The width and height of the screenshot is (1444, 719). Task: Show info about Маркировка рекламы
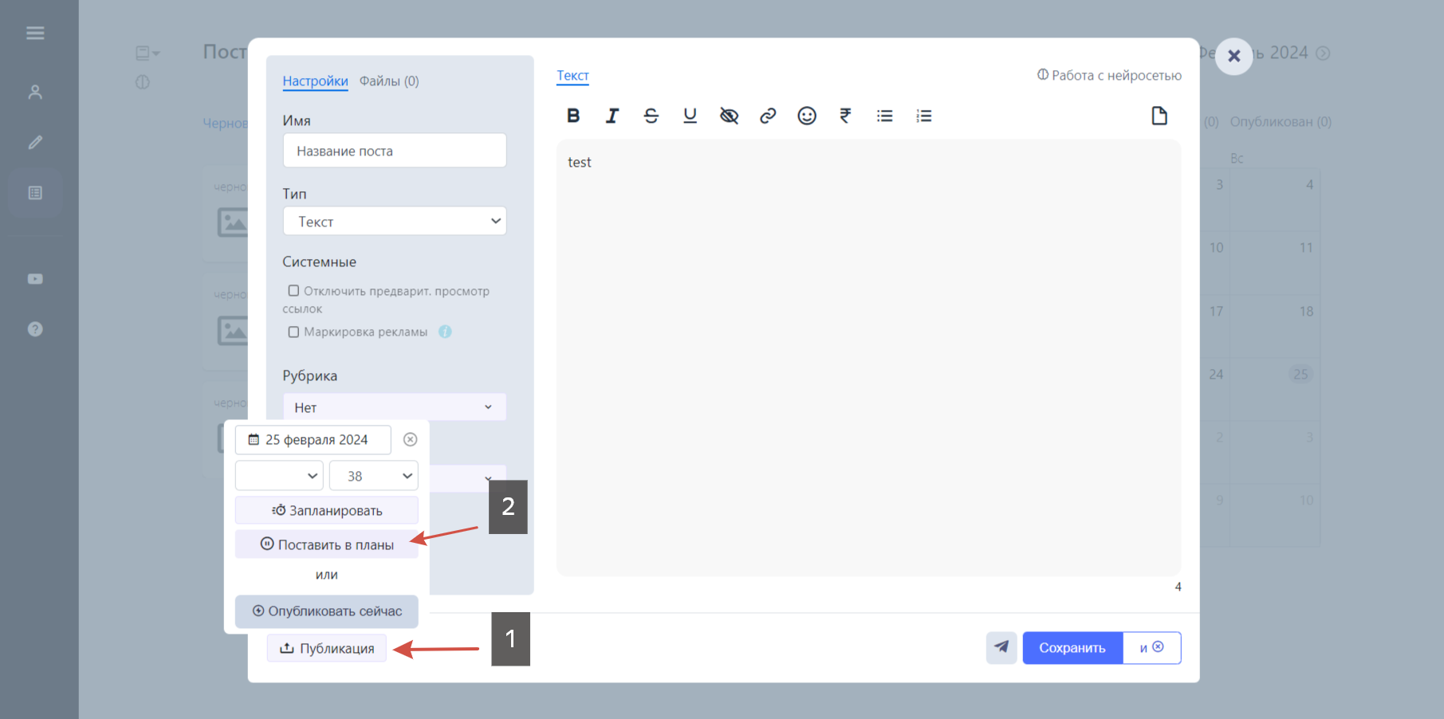pos(445,332)
